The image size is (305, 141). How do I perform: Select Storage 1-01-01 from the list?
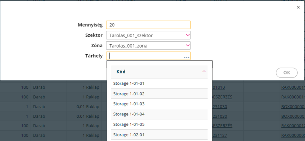[159, 83]
